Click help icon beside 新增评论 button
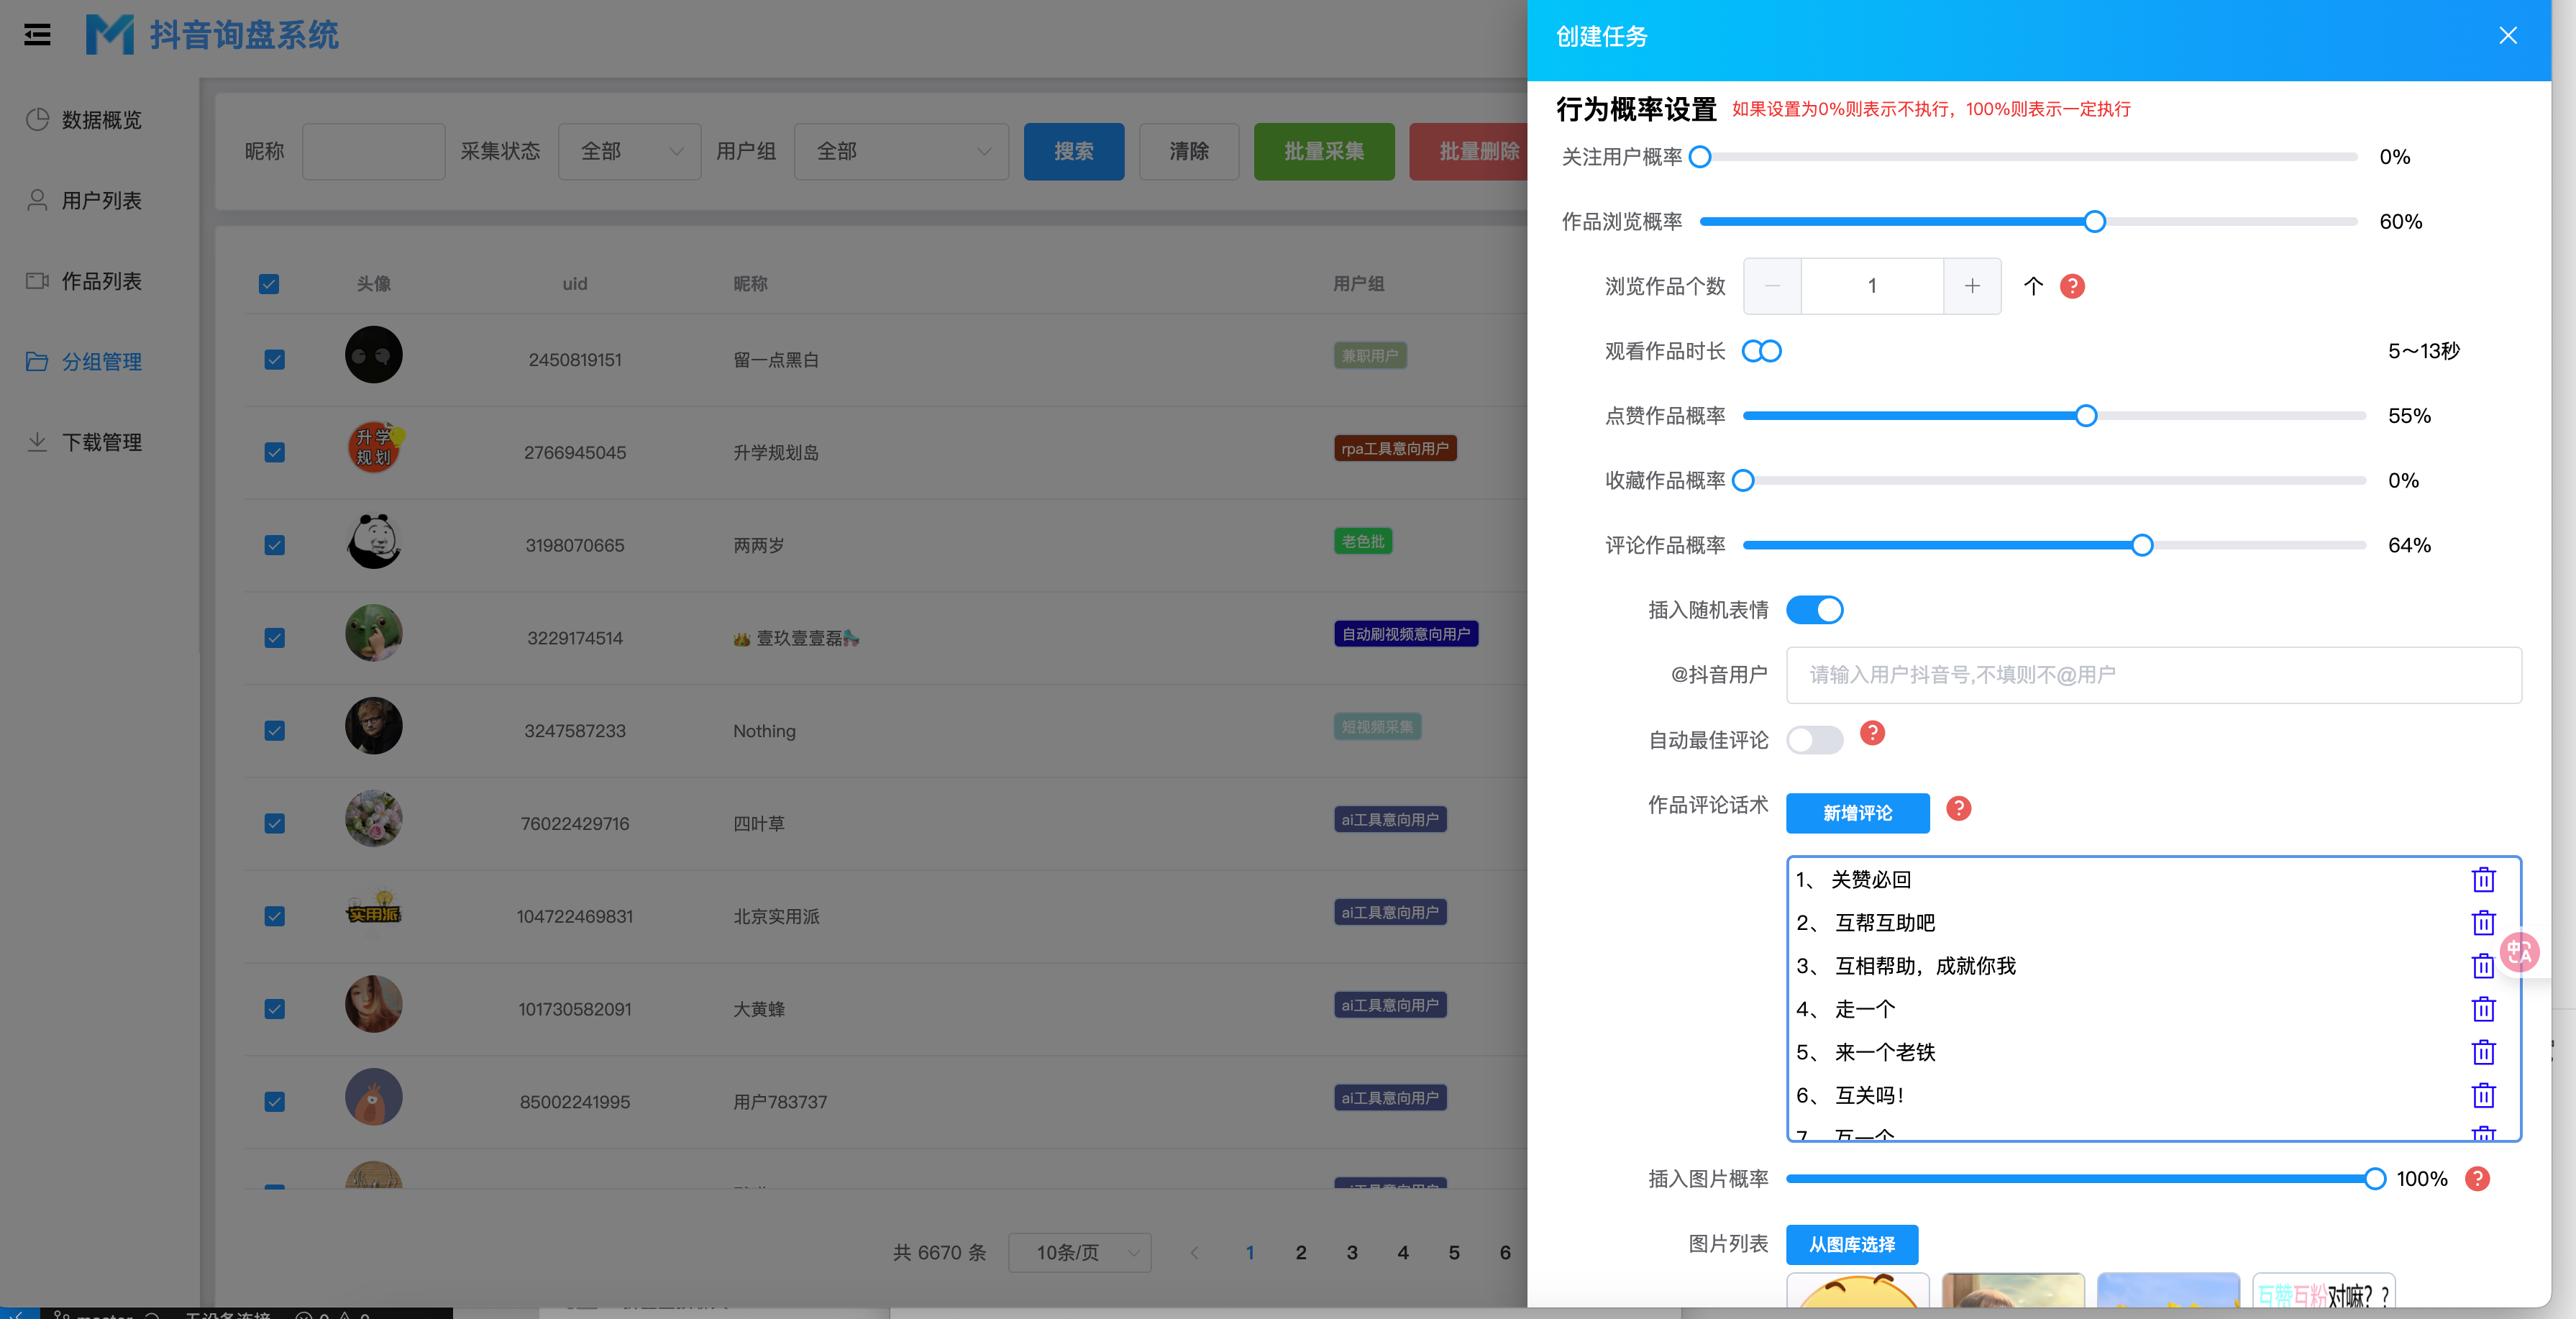 1958,808
